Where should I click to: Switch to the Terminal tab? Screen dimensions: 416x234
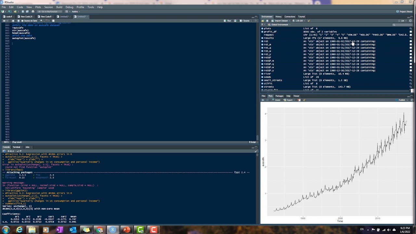click(x=16, y=147)
